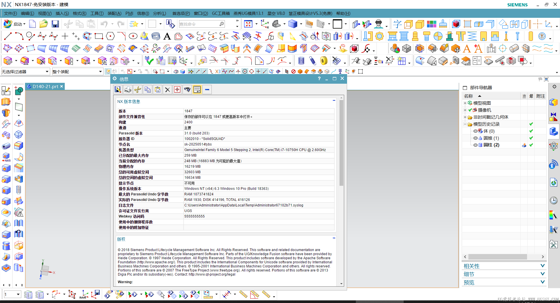Click the 附注 column header
The image size is (560, 303).
540,96
